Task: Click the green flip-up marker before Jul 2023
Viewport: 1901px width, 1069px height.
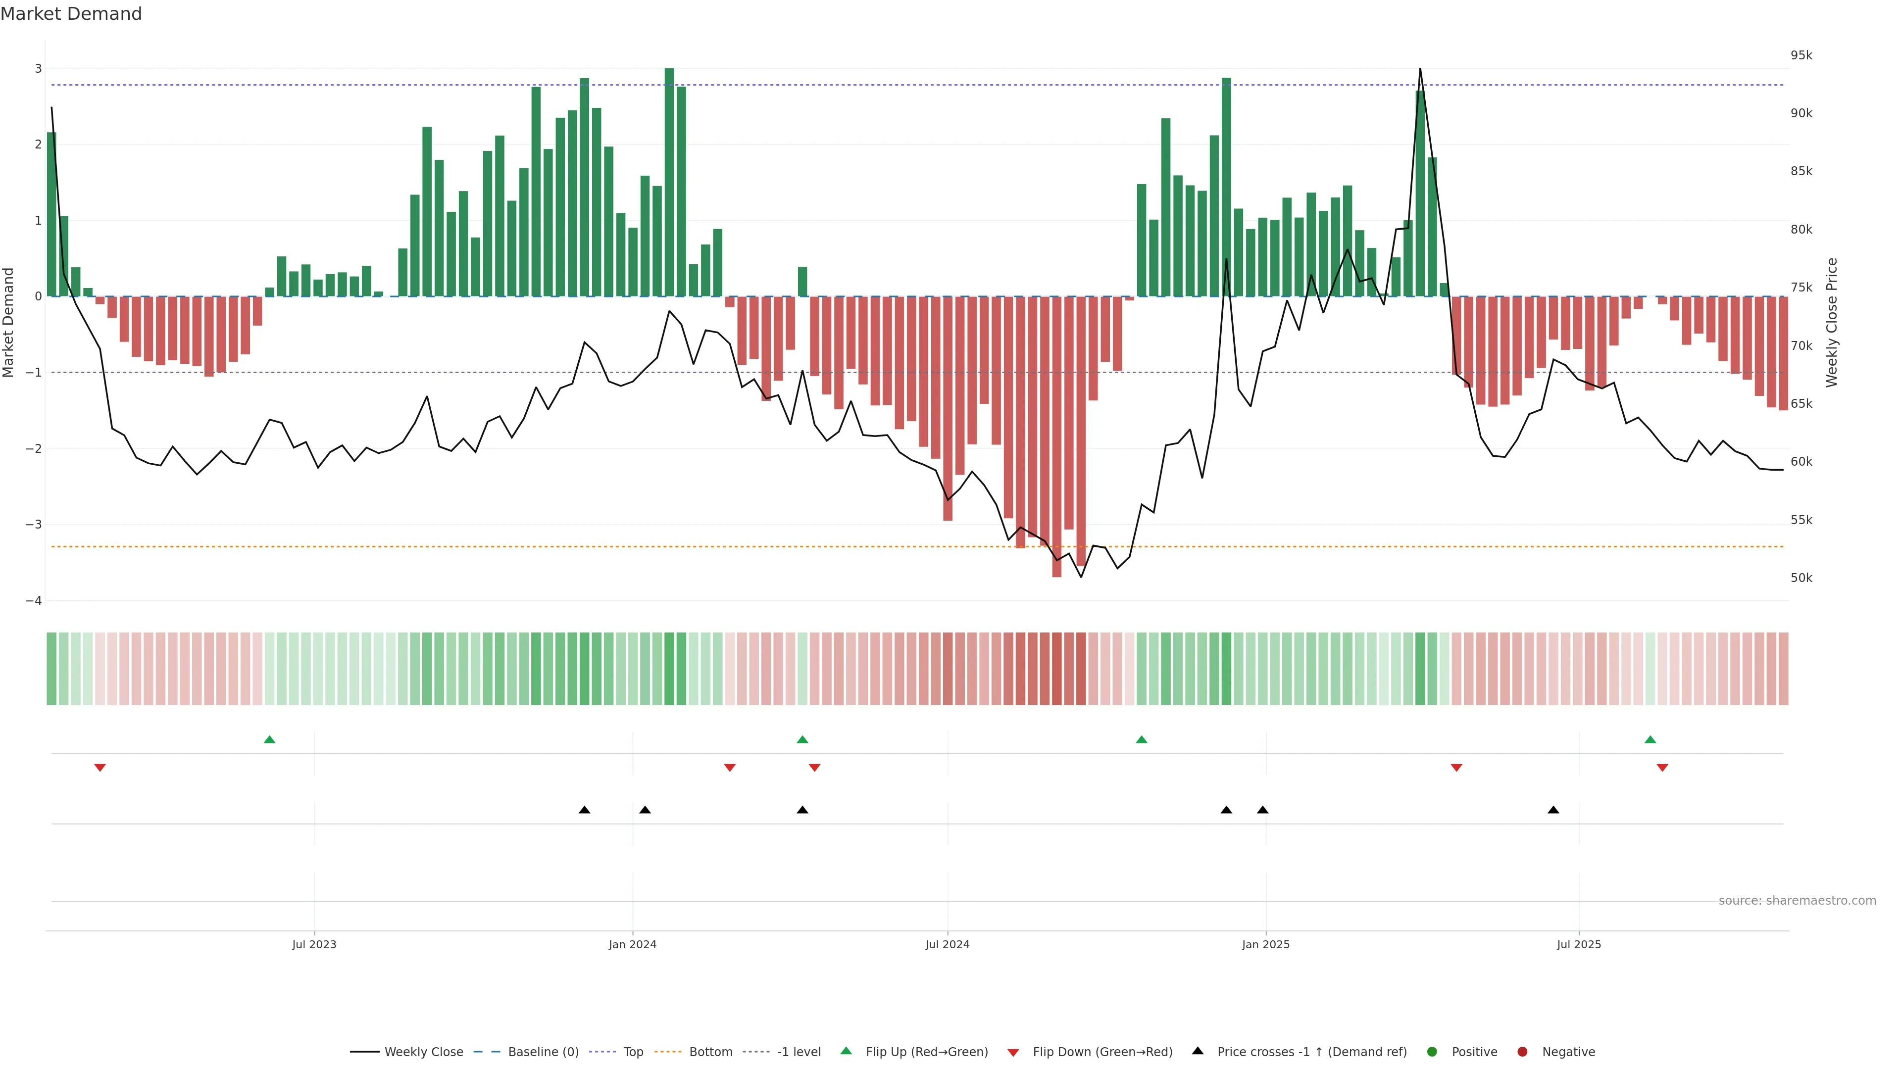Action: tap(269, 739)
